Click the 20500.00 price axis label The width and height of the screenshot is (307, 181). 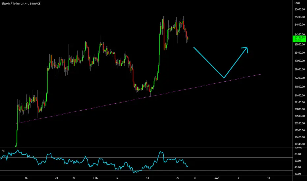tap(299, 116)
